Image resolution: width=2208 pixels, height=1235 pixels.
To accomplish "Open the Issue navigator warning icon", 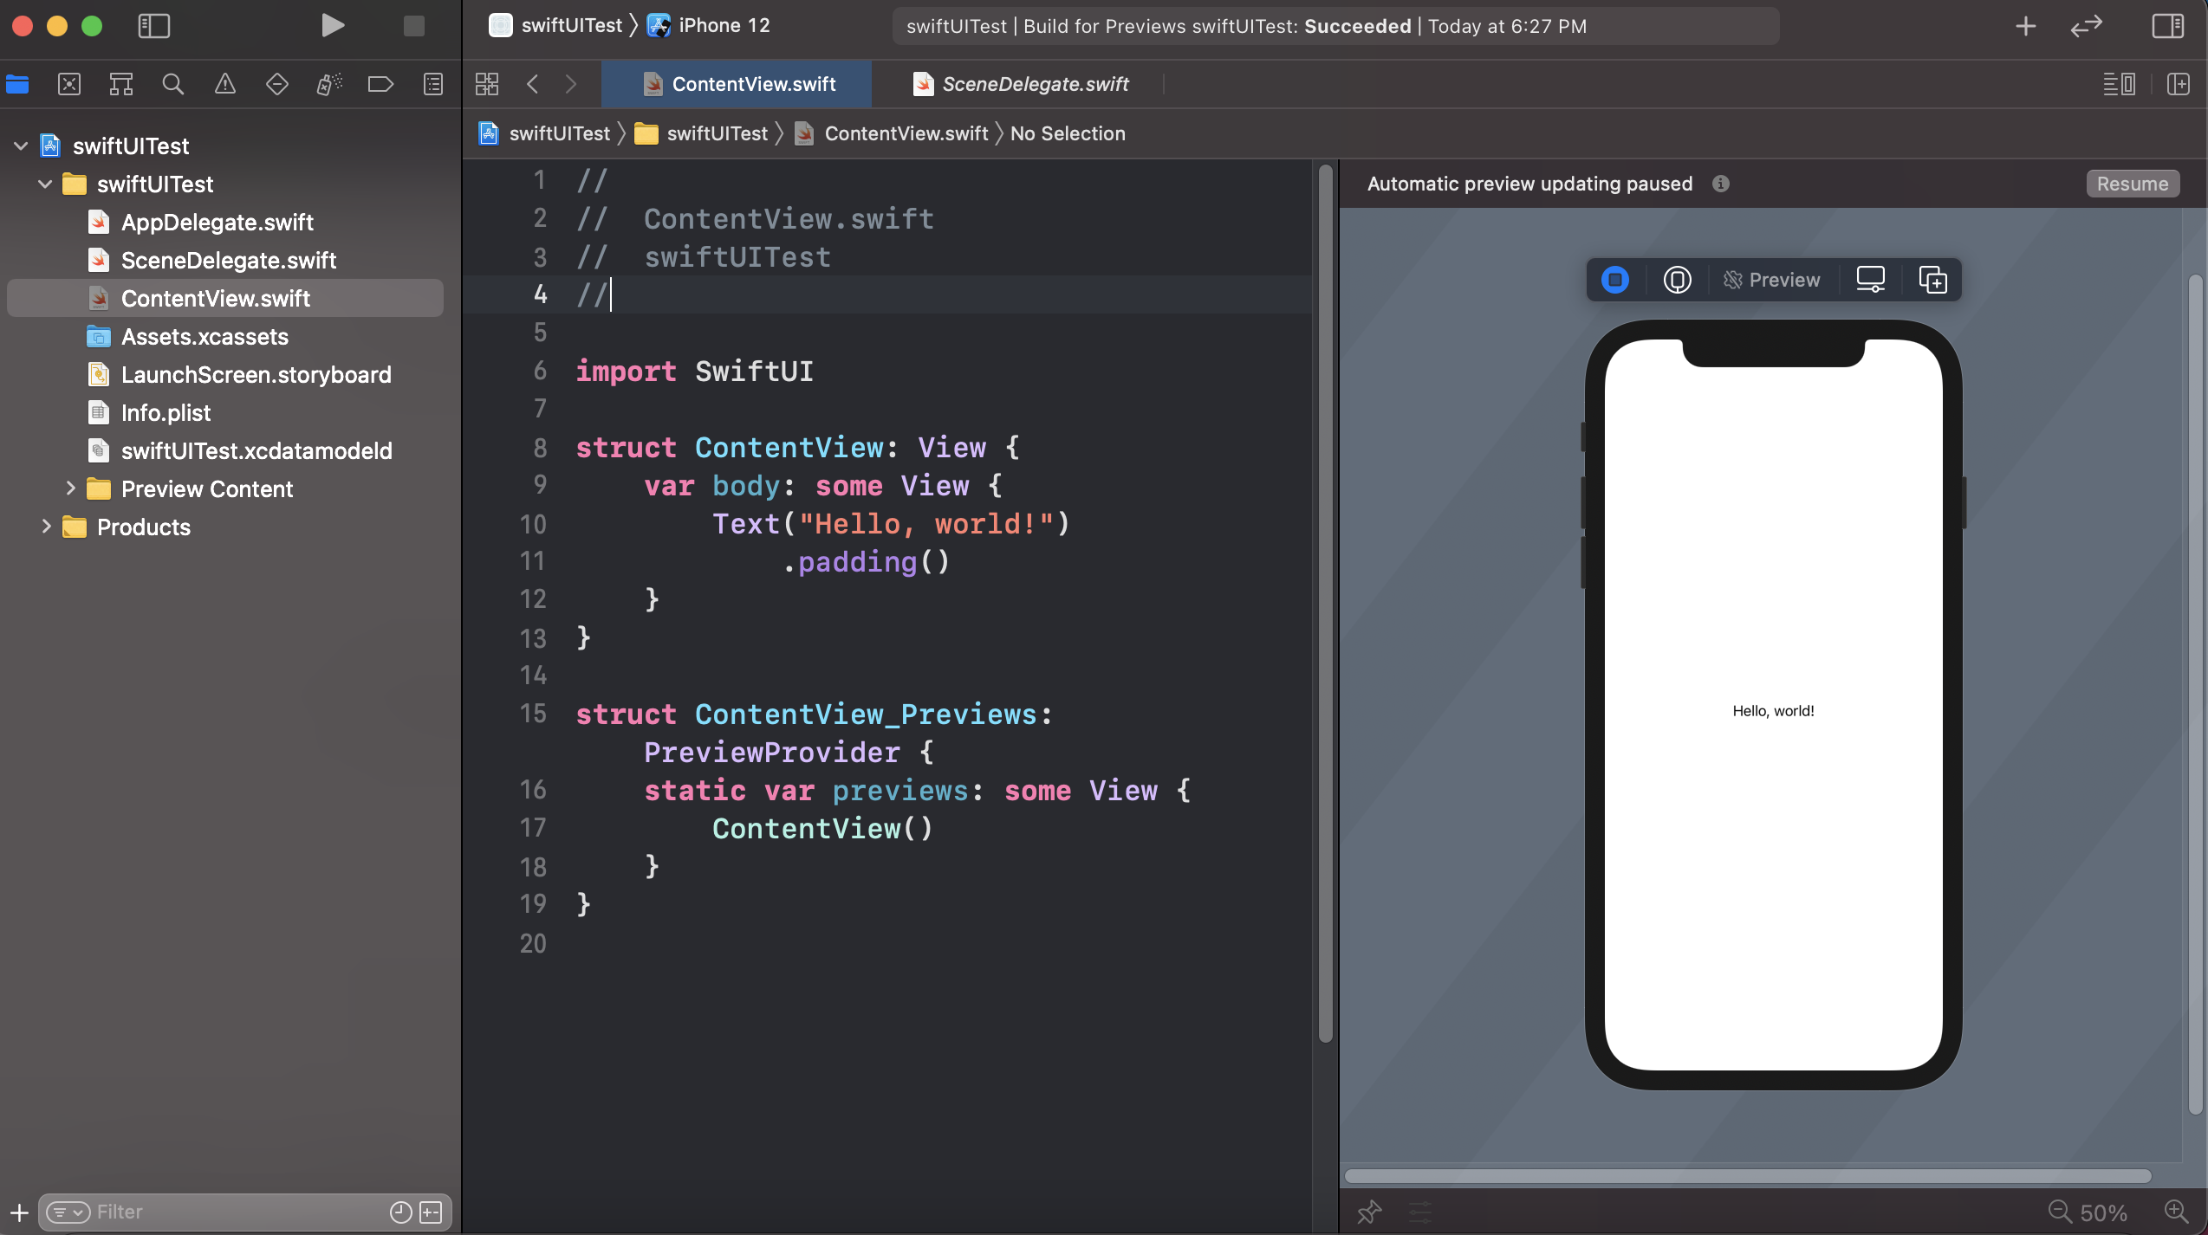I will click(x=225, y=84).
